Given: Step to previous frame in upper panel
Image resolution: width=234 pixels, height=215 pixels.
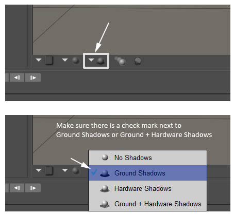Looking at the screenshot, I should tap(17, 77).
